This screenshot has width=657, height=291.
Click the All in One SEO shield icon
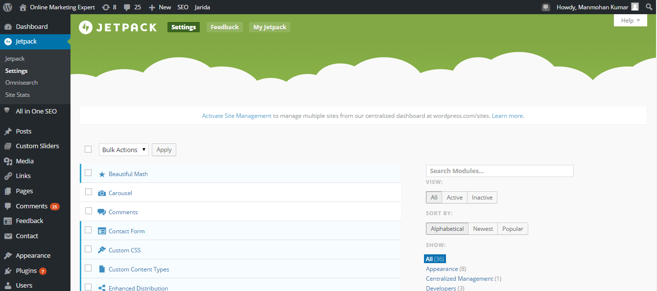(x=7, y=111)
